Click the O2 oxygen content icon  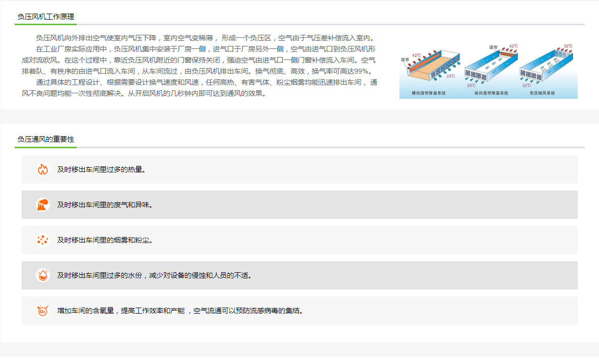42,311
